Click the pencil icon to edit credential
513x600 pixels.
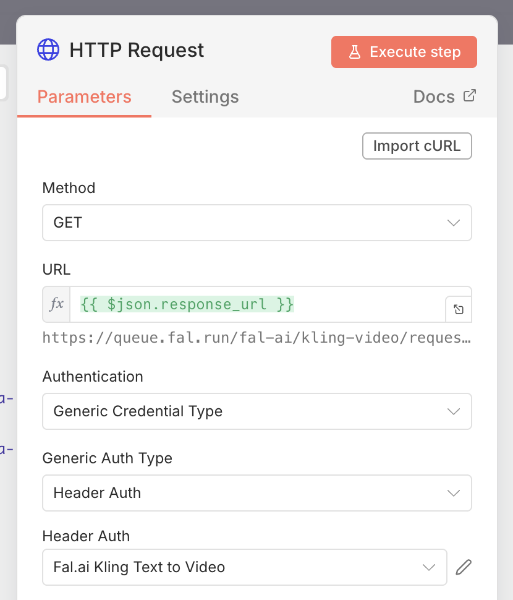[463, 567]
